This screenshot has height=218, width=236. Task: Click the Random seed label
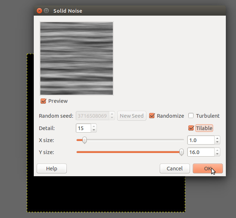(x=56, y=116)
